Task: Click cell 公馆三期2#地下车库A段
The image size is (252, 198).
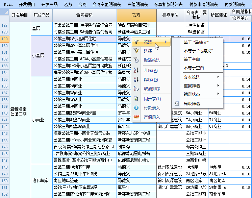Action: [84, 188]
